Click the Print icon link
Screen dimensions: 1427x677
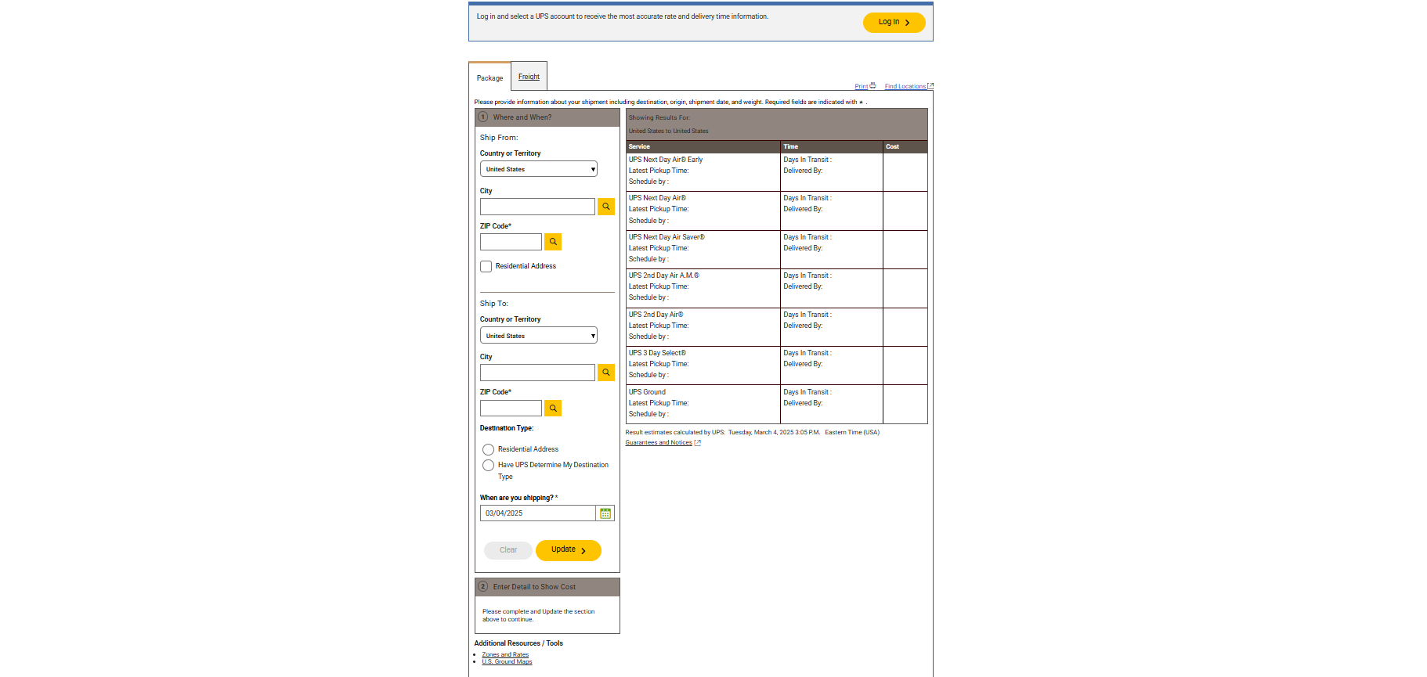point(865,86)
